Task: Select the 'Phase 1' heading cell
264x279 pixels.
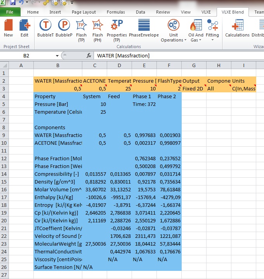Action: 144,96
